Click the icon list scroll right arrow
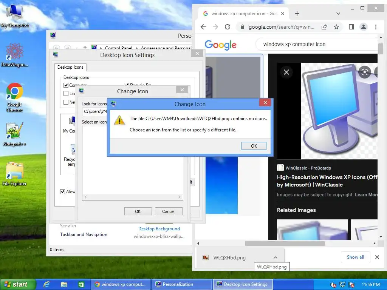The height and width of the screenshot is (290, 387). (180, 197)
